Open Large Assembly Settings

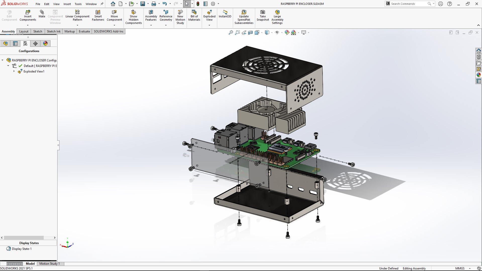277,17
